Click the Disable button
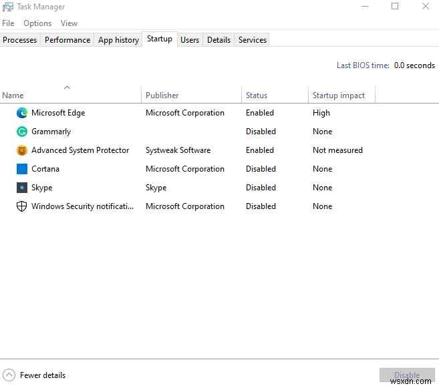Image resolution: width=439 pixels, height=388 pixels. pos(407,375)
